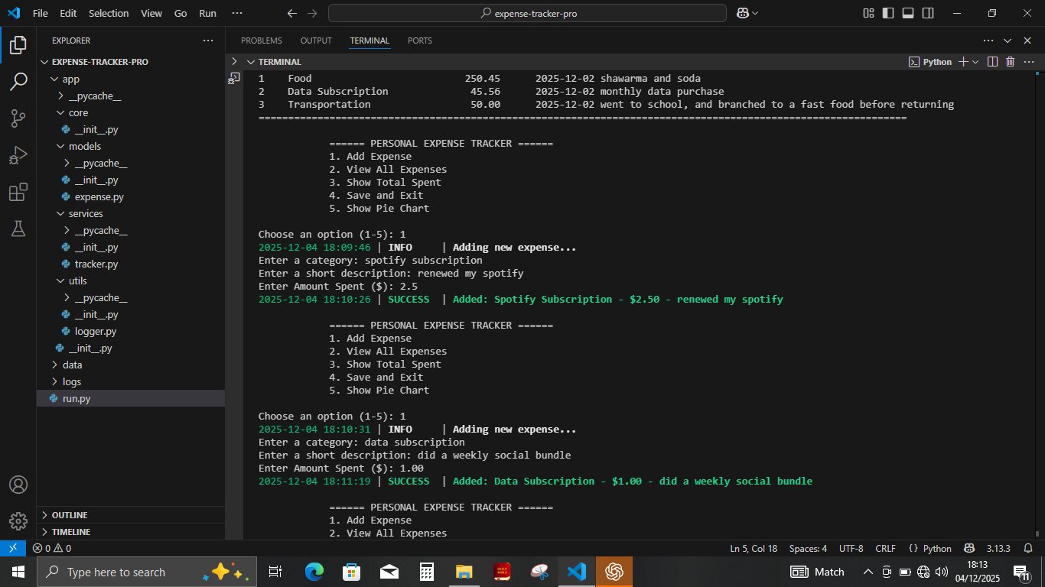Expand the data folder in Explorer

pos(72,365)
